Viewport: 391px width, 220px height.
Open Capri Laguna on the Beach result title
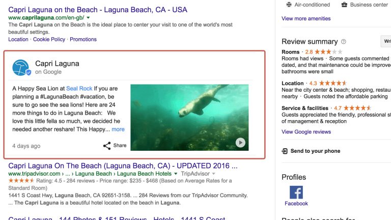98,9
